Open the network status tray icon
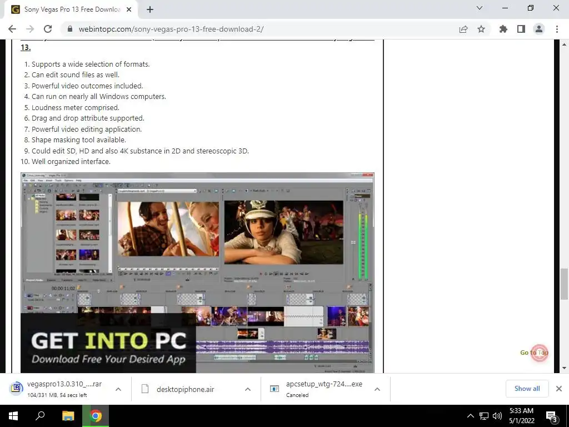The image size is (569, 427). coord(484,416)
